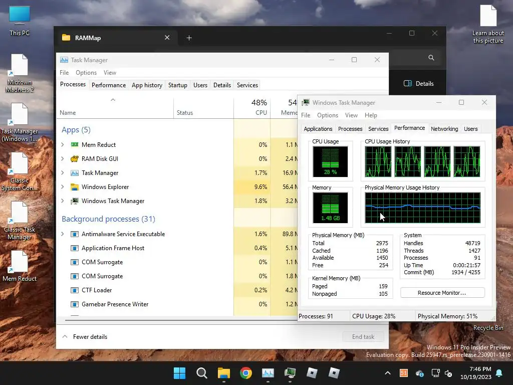
Task: Click the clock showing 7:46 PM
Action: tap(476, 373)
